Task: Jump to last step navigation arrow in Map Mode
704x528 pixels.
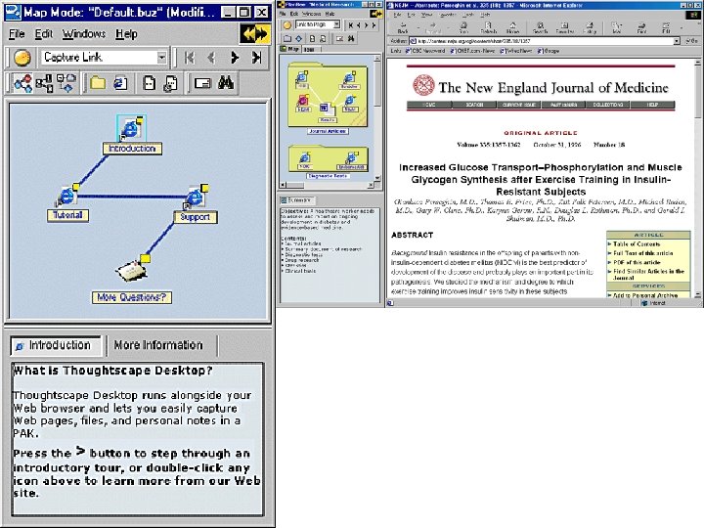Action: (256, 58)
